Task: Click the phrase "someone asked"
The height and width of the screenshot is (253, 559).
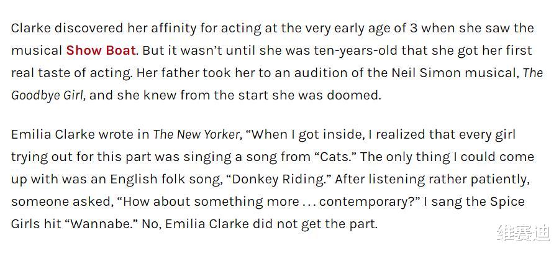Action: (x=52, y=201)
